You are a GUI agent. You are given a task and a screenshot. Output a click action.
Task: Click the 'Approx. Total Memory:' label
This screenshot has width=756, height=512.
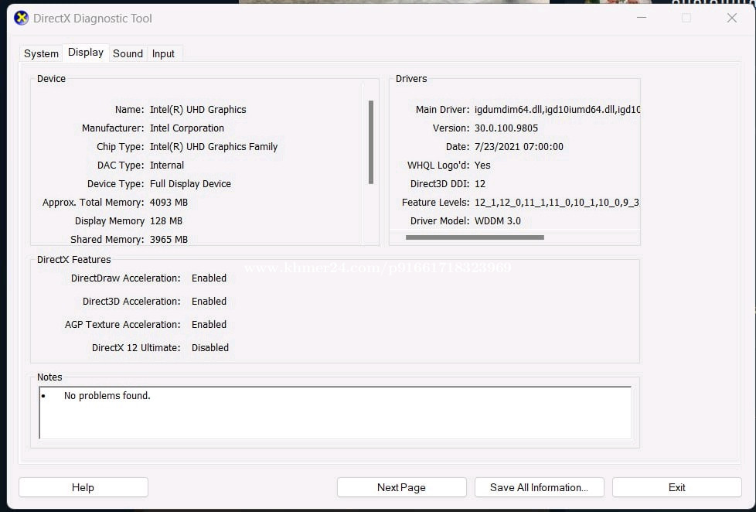[x=93, y=202]
